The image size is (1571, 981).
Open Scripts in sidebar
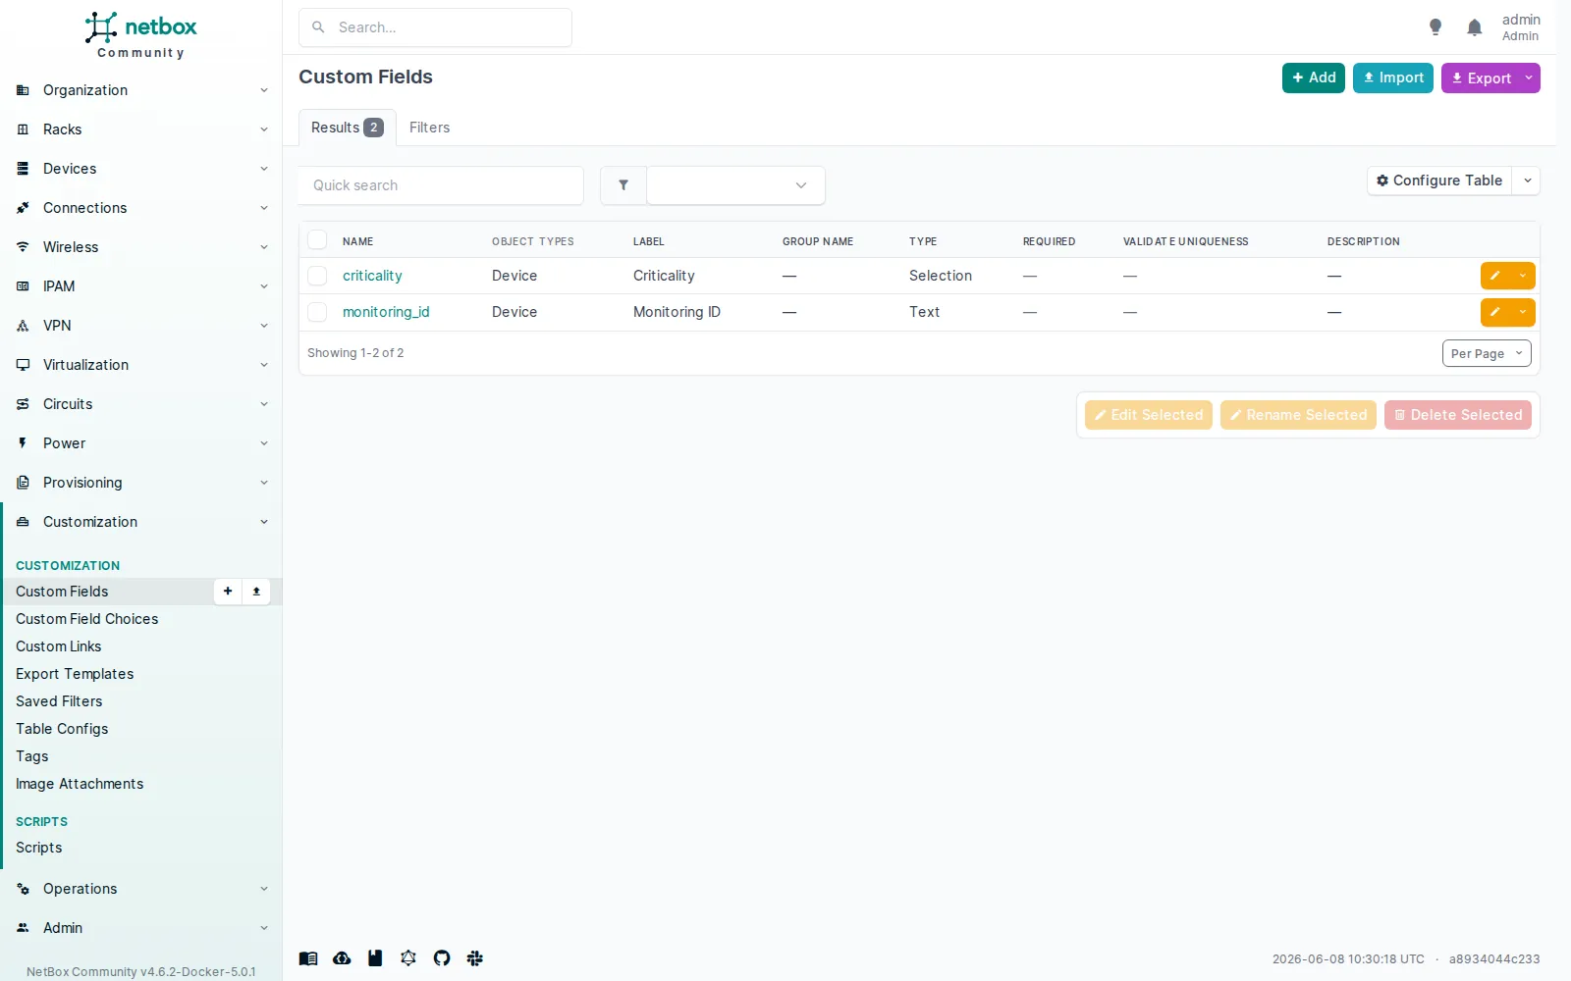(x=39, y=848)
